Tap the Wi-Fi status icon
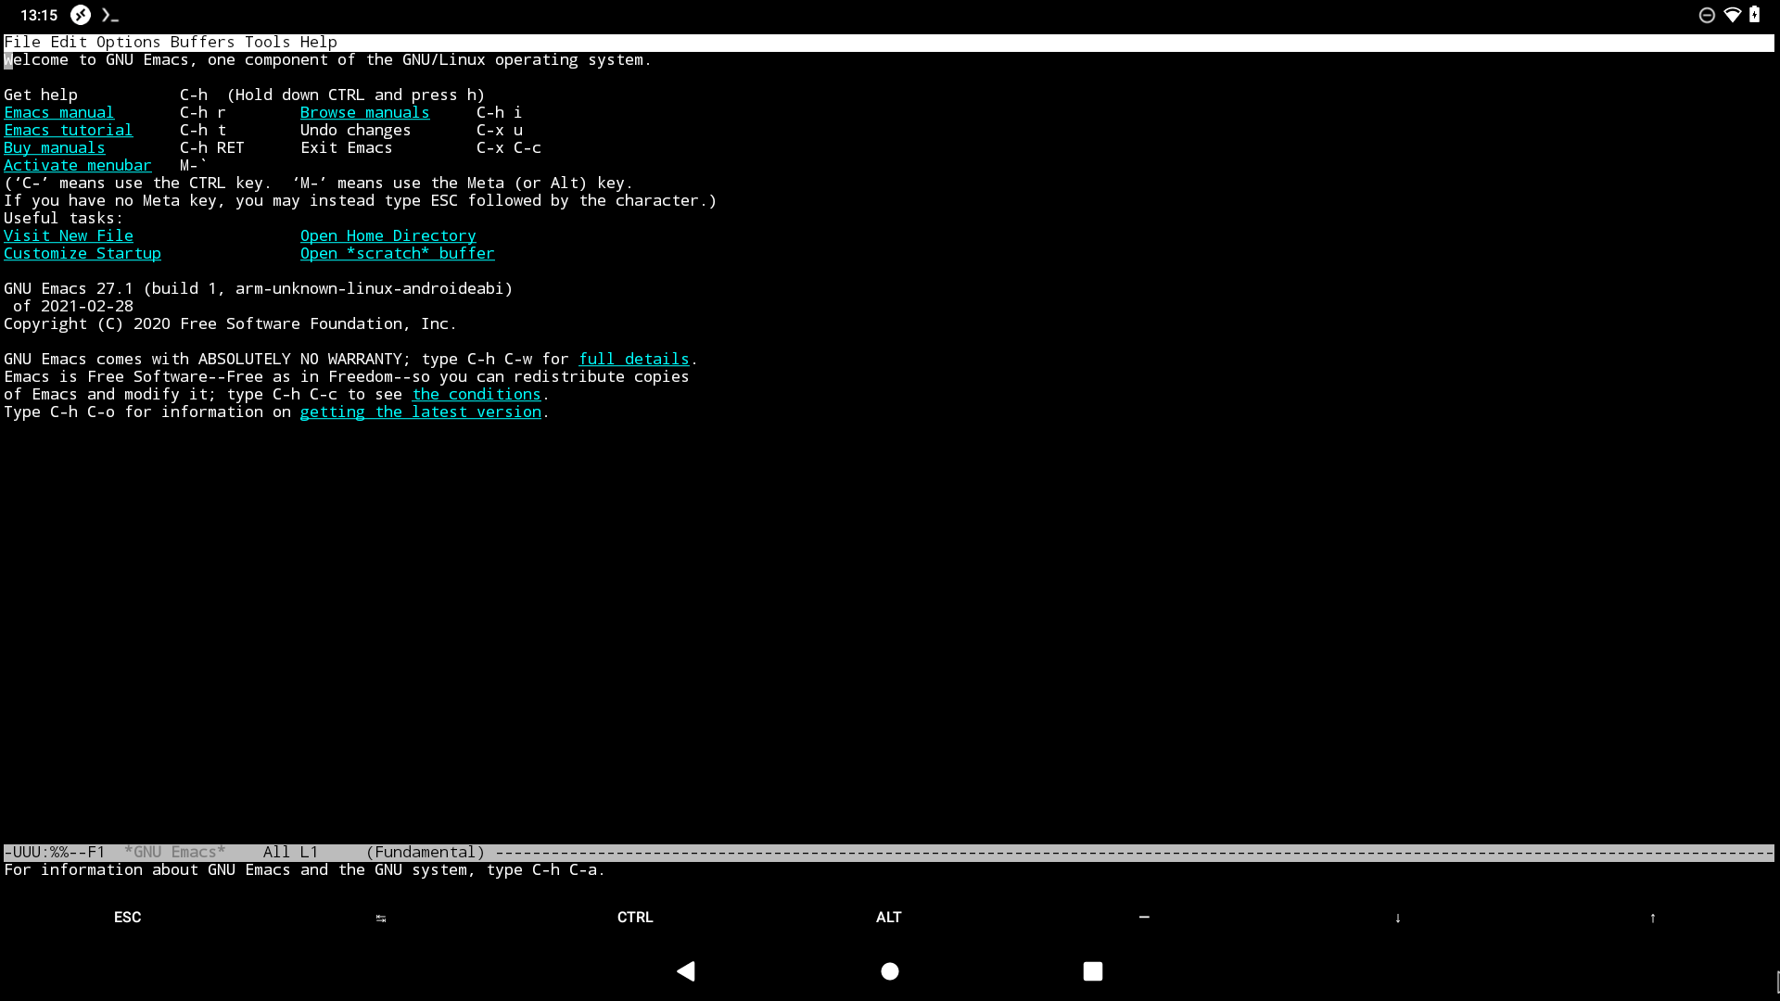The width and height of the screenshot is (1780, 1001). click(x=1734, y=15)
